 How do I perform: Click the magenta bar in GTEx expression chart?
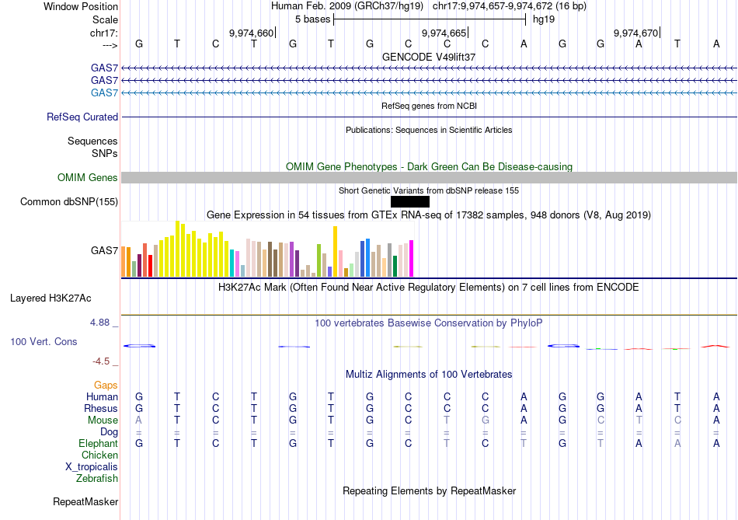click(x=412, y=259)
